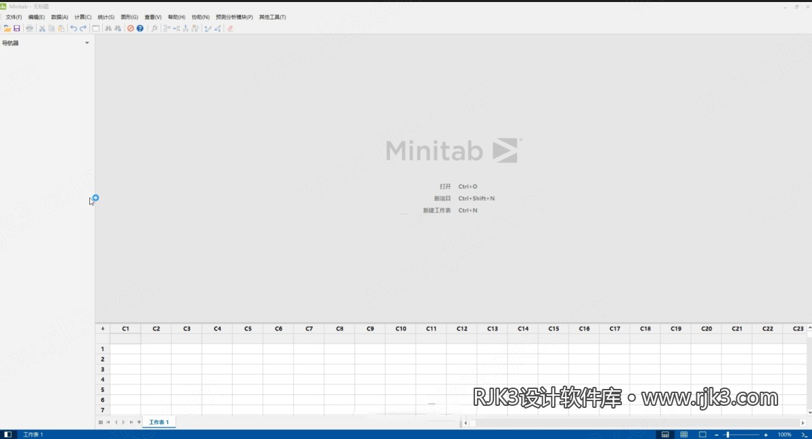Go to last worksheet tab arrow
The image size is (812, 439).
[x=131, y=422]
